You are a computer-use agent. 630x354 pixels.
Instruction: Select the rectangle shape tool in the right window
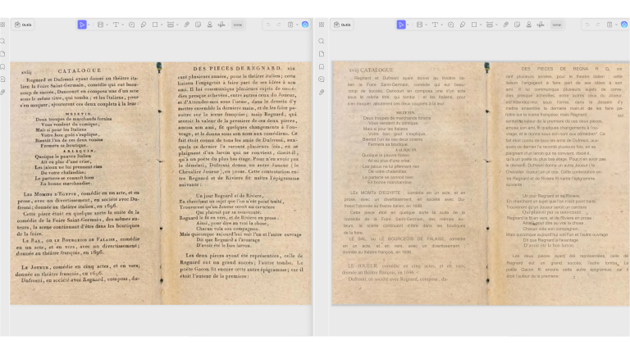pyautogui.click(x=474, y=25)
